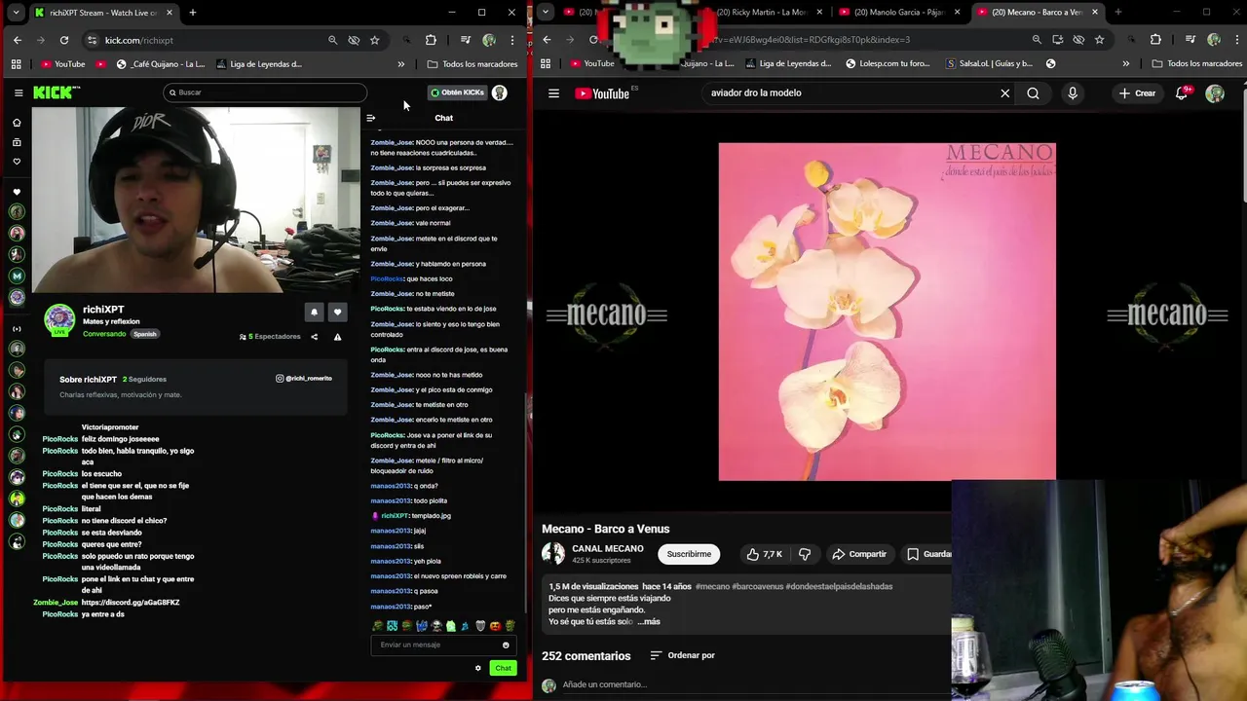Start YouTube voice search microphone
Screen dimensions: 1247x701
(1073, 93)
